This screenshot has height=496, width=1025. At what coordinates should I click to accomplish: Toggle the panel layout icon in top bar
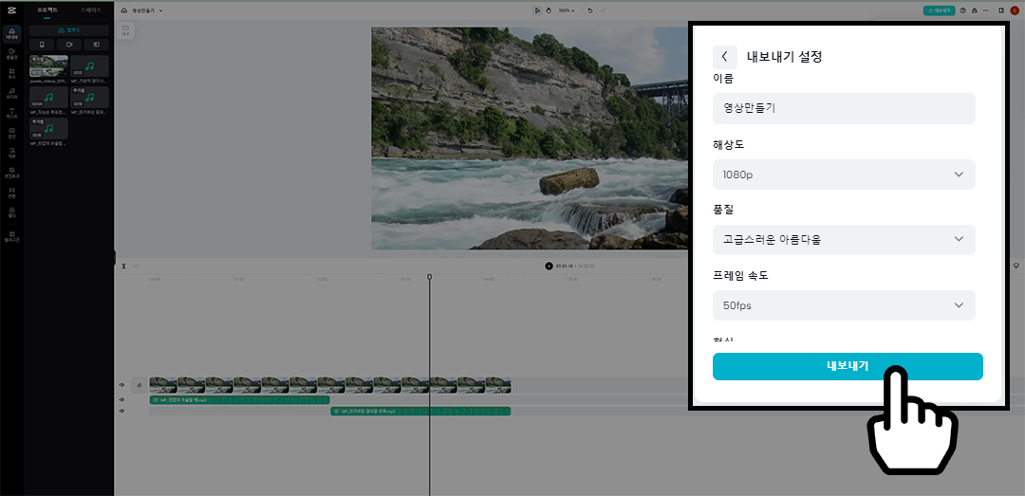click(1001, 10)
